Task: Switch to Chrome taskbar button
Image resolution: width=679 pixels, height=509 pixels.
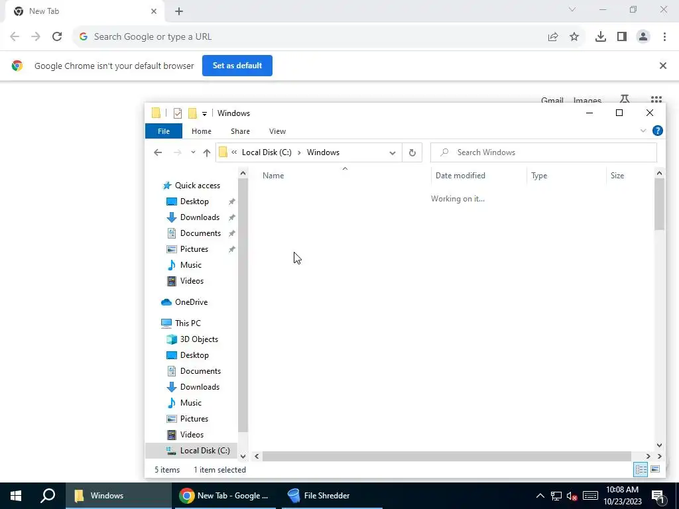Action: point(224,496)
